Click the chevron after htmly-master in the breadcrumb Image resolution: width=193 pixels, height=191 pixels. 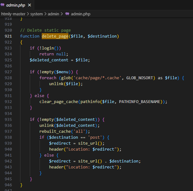(27, 14)
